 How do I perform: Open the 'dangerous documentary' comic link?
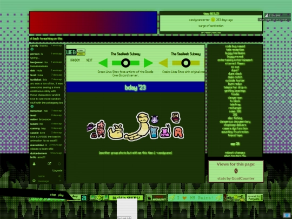pyautogui.click(x=235, y=122)
